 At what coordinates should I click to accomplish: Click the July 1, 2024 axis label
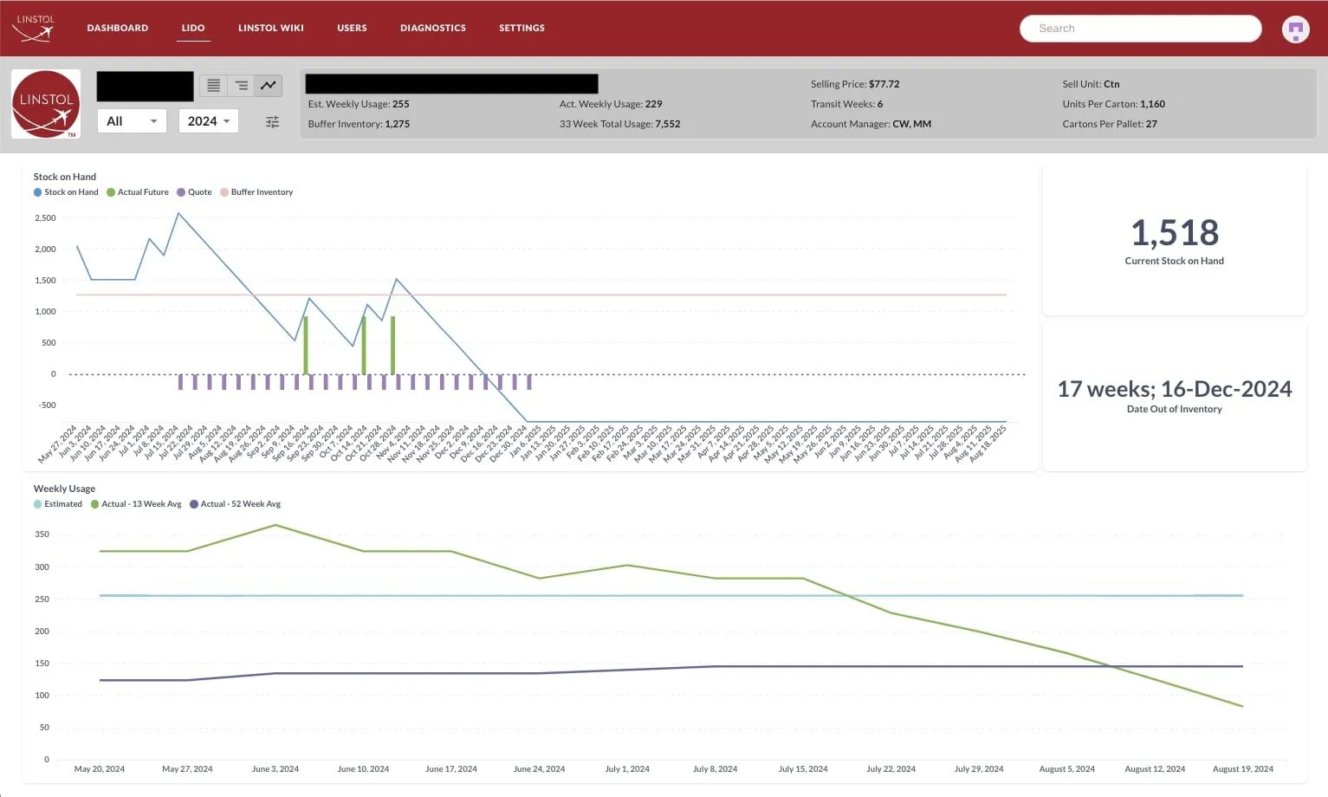(x=627, y=769)
